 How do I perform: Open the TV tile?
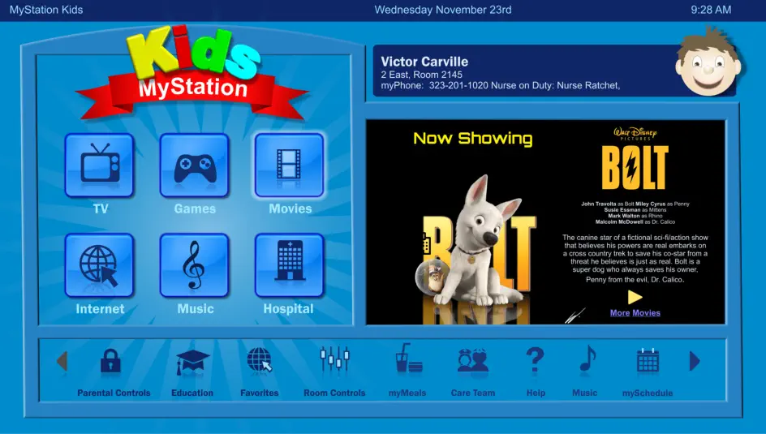99,165
